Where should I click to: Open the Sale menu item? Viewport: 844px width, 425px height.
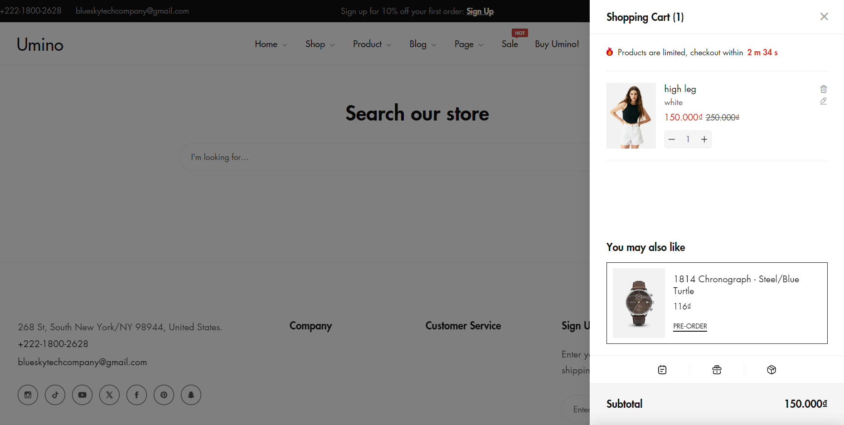pyautogui.click(x=509, y=44)
